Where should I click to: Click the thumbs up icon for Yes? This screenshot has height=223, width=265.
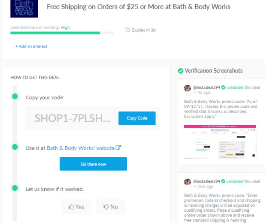71,207
